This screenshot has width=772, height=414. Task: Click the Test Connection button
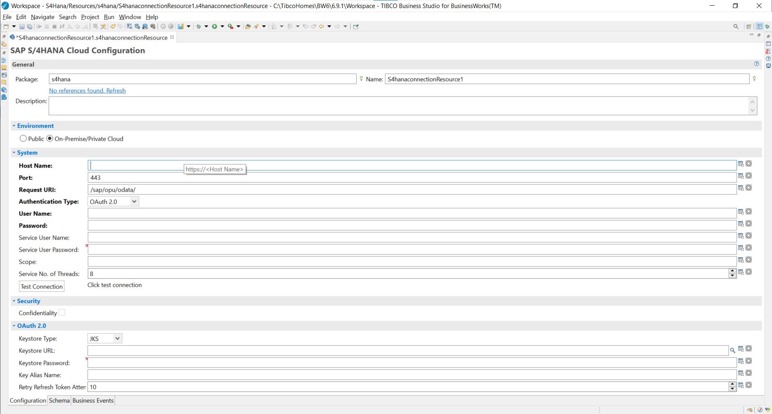pyautogui.click(x=42, y=286)
